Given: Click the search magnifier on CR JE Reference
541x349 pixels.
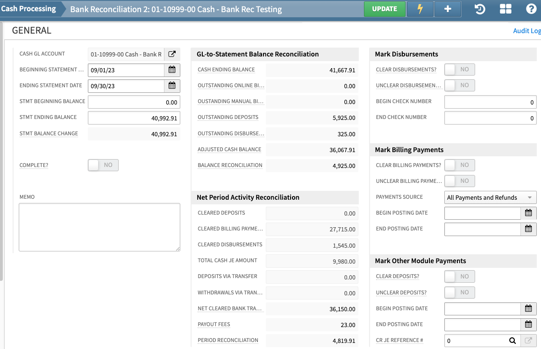Looking at the screenshot, I should [x=513, y=341].
